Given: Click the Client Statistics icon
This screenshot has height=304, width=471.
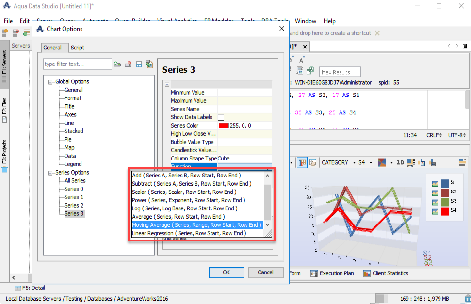Looking at the screenshot, I should 367,273.
